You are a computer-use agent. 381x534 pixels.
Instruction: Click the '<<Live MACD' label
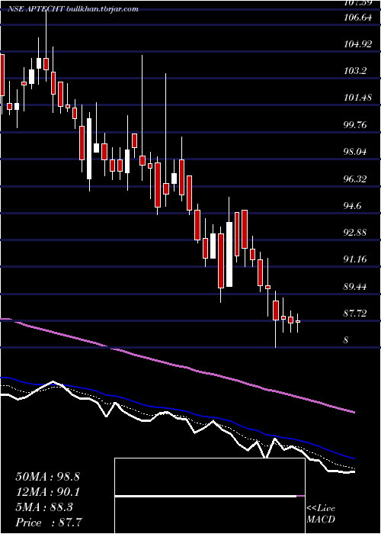click(x=321, y=514)
